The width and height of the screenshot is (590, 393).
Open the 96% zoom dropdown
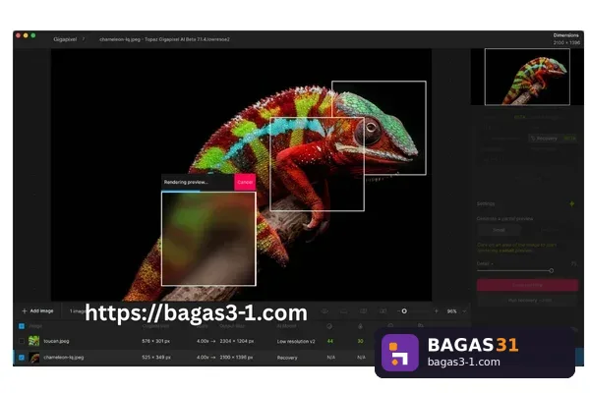tap(456, 311)
